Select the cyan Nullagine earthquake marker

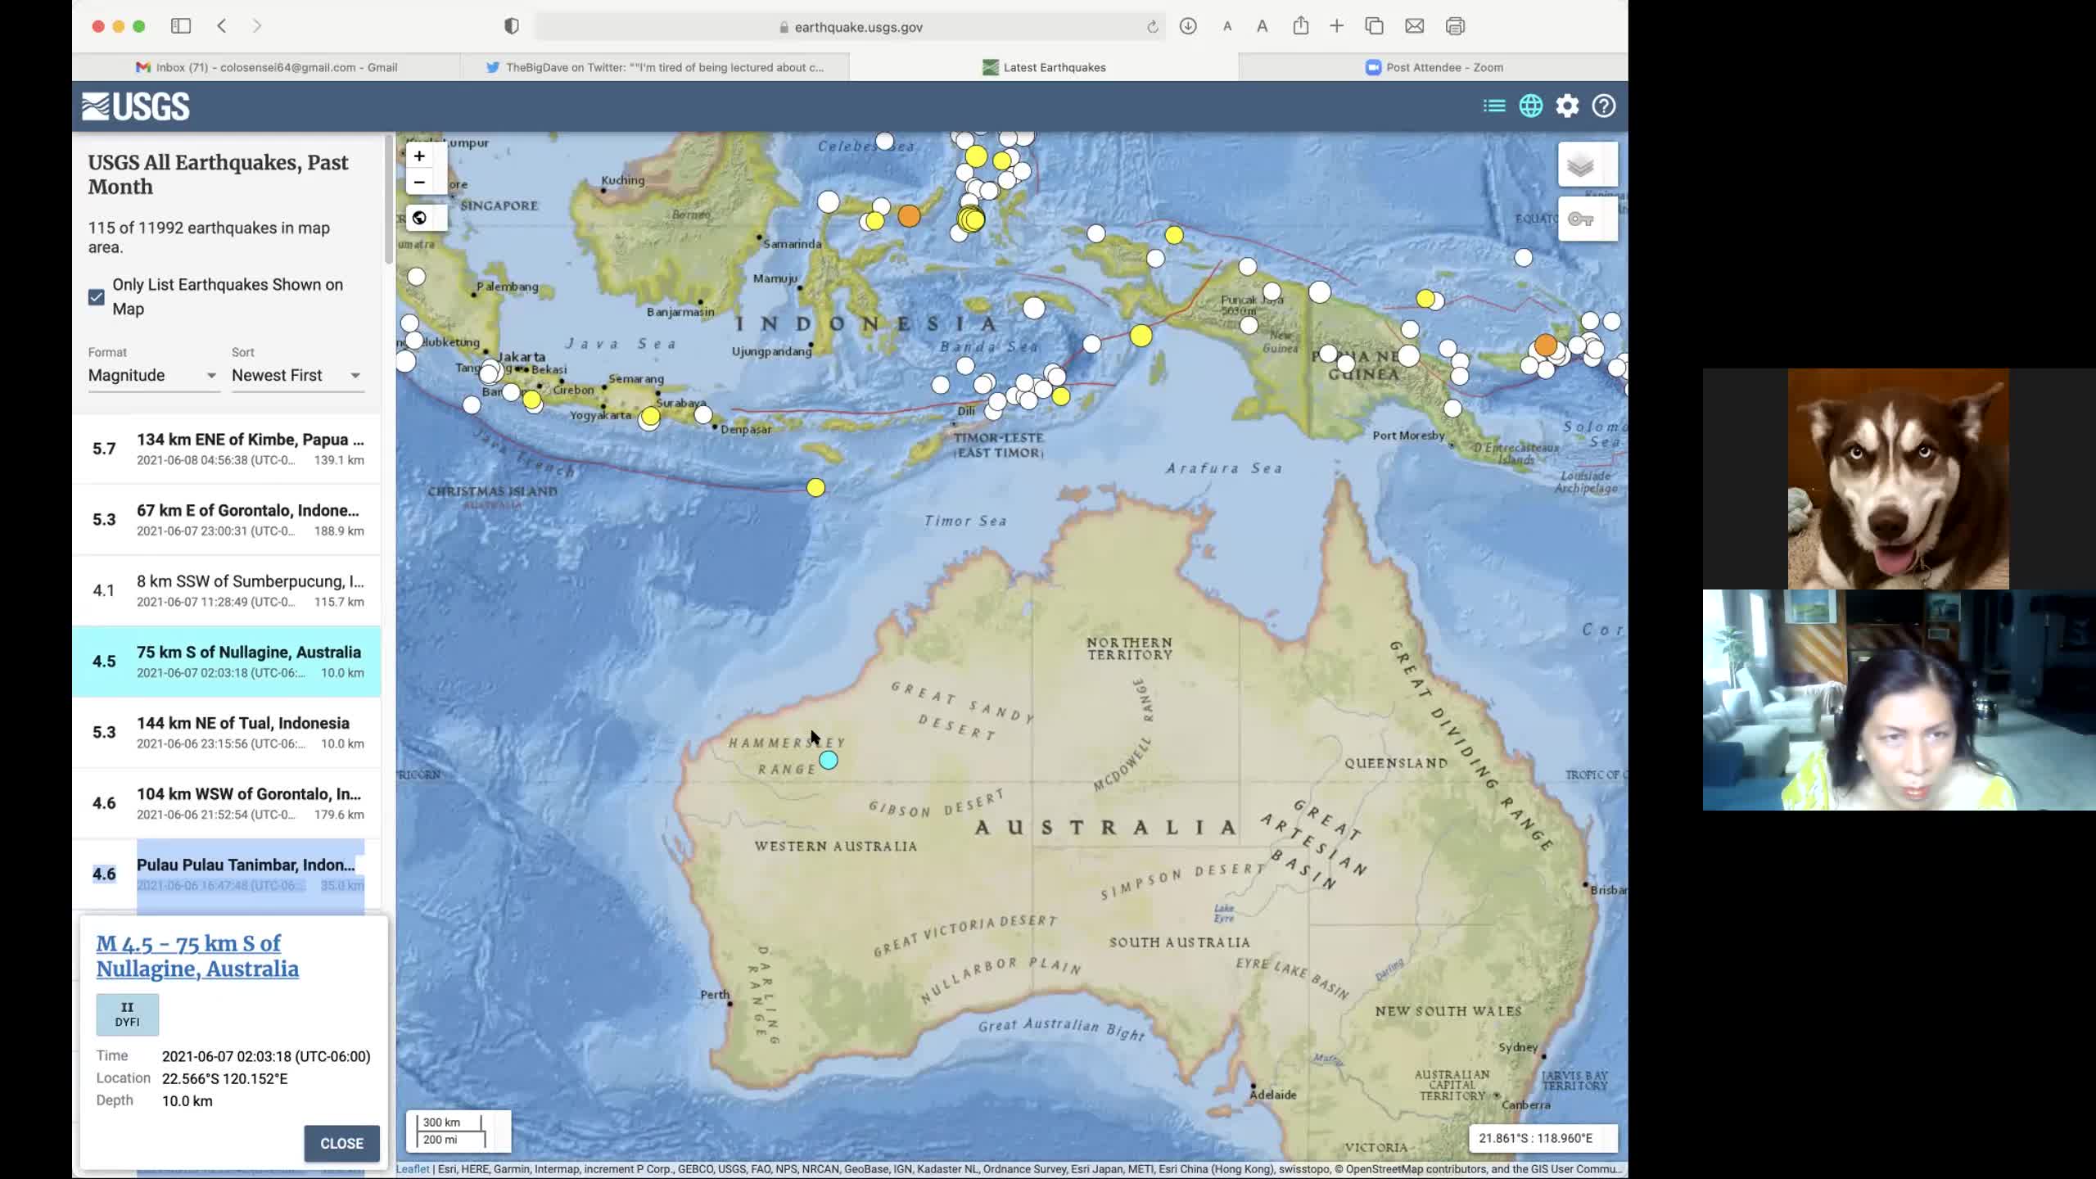click(829, 761)
